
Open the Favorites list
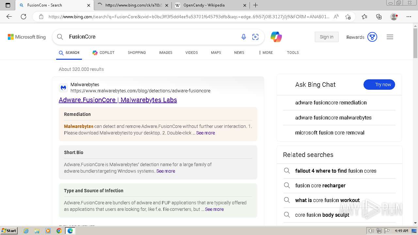pyautogui.click(x=364, y=17)
